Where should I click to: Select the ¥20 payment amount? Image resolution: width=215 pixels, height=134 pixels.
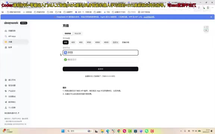[73, 42]
